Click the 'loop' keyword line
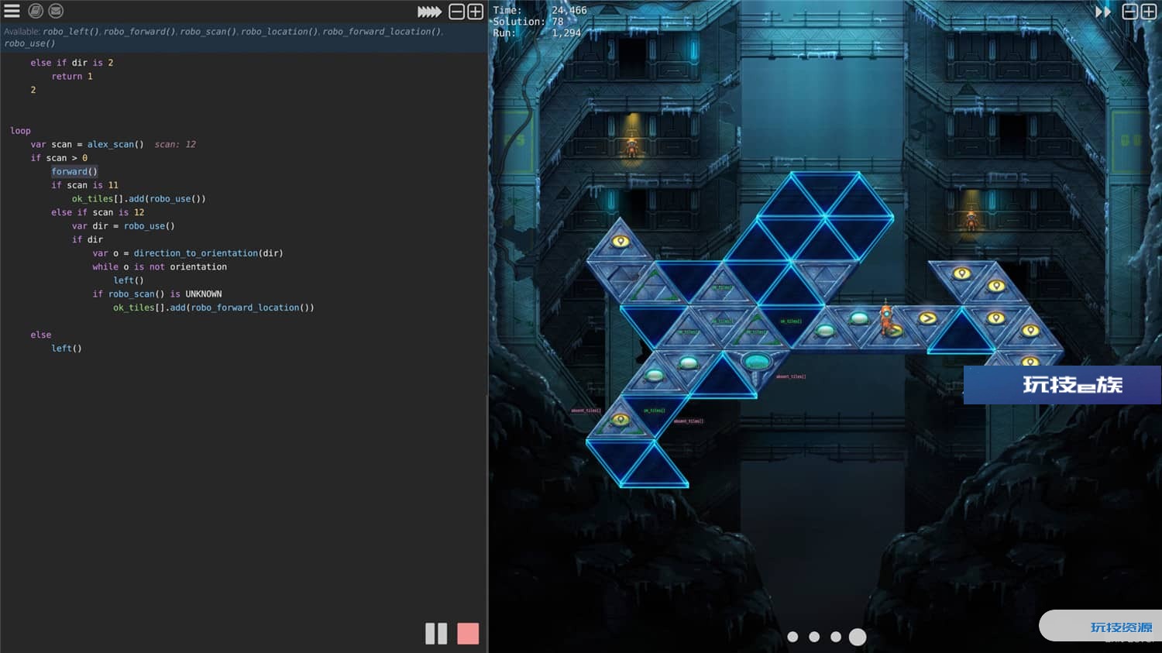This screenshot has height=653, width=1162. (x=20, y=131)
